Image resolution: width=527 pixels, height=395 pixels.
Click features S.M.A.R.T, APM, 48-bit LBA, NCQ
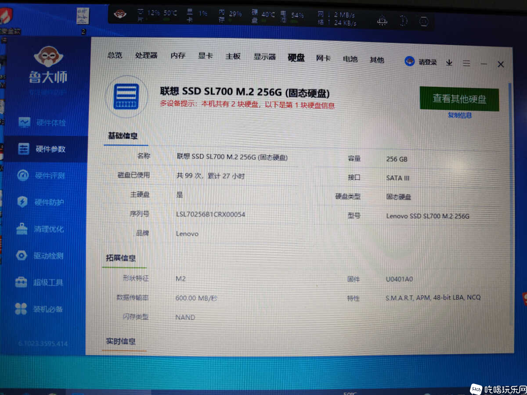[433, 298]
